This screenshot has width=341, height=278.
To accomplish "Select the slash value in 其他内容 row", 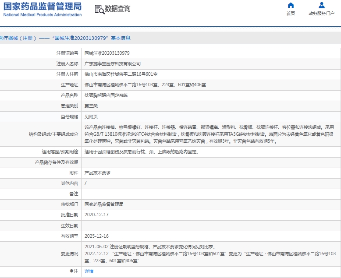I will point(85,183).
